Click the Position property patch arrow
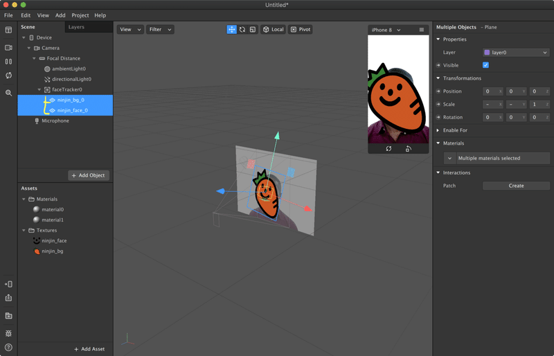This screenshot has height=356, width=554. pos(438,91)
